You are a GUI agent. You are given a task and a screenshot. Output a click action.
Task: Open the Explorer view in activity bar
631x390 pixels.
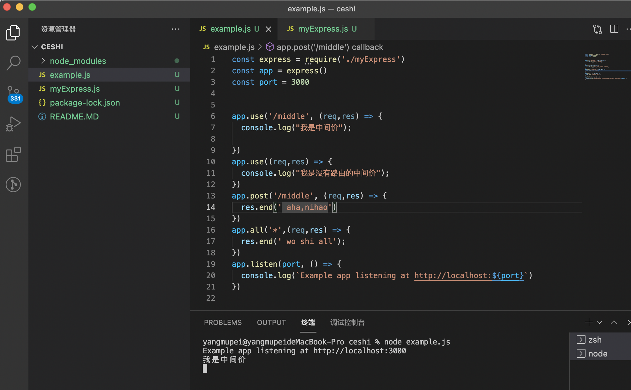click(x=13, y=33)
